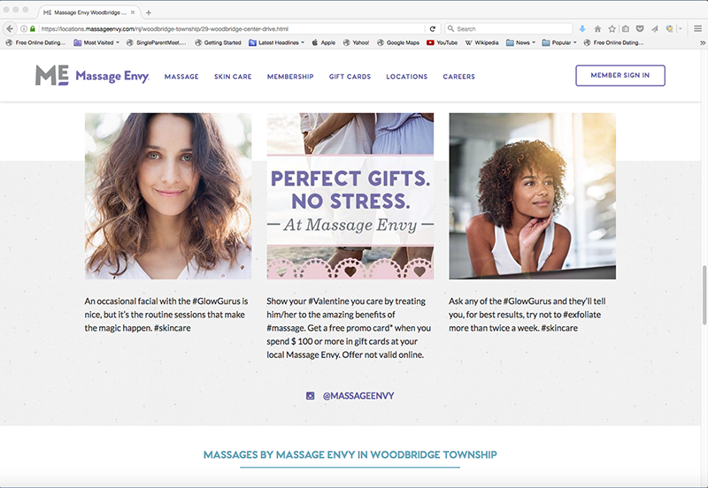
Task: Open the GIFT CARDS navigation item
Action: (350, 77)
